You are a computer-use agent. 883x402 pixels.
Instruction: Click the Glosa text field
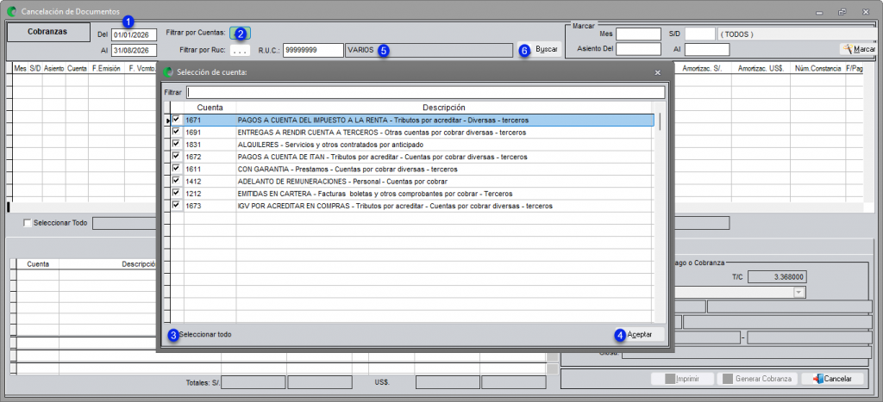pos(746,353)
